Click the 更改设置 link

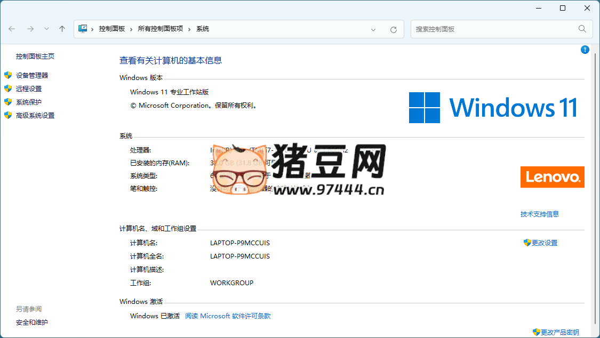tap(545, 243)
